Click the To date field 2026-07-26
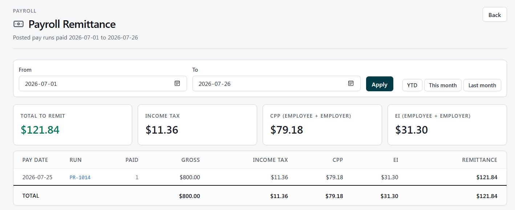Image resolution: width=515 pixels, height=210 pixels. 276,83
